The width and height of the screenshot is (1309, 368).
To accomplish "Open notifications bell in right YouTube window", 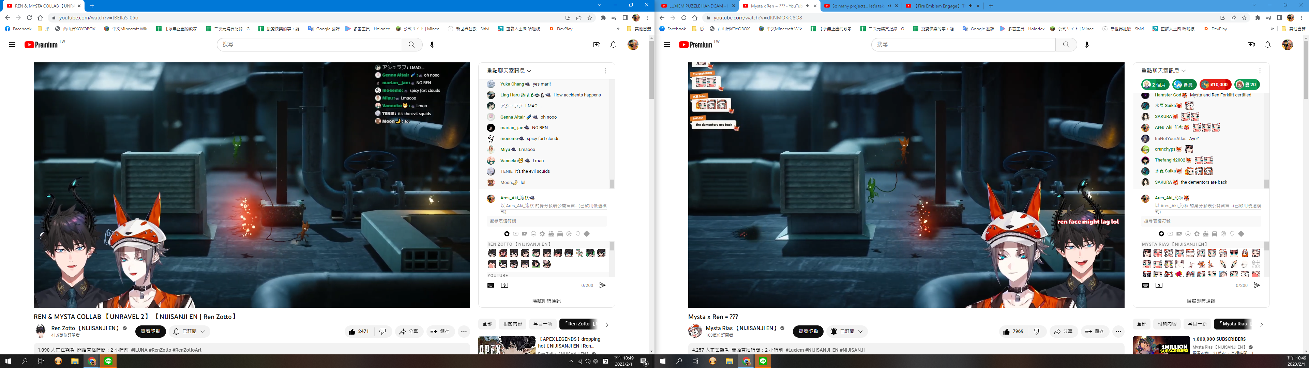I will coord(1268,45).
